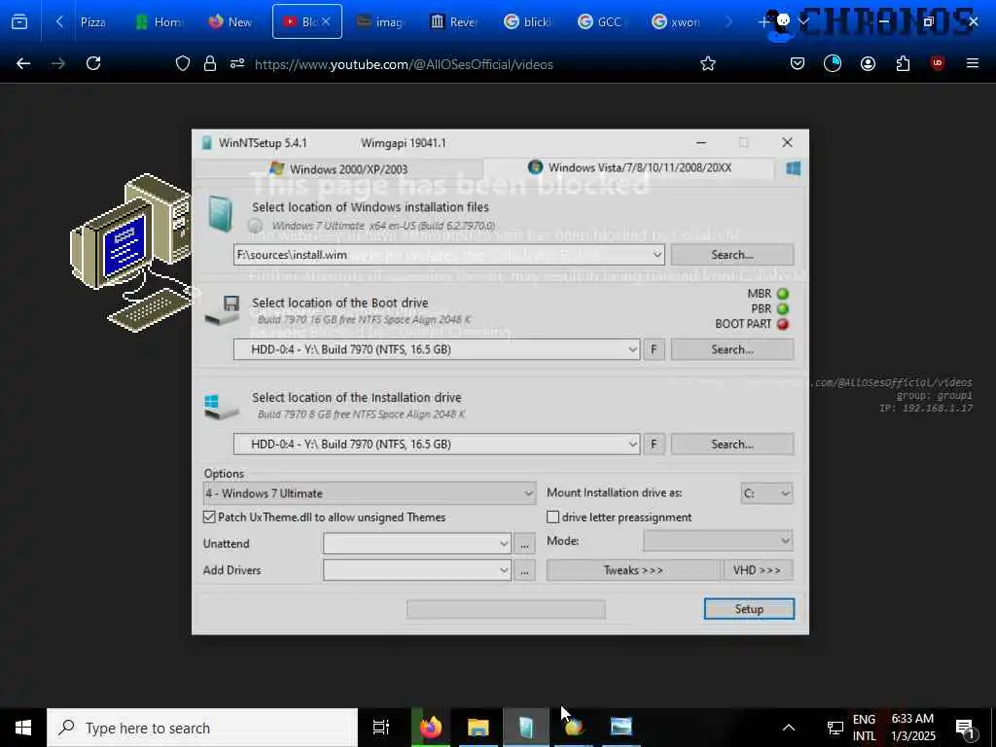
Task: Expand the install.wim path dropdown
Action: 658,255
